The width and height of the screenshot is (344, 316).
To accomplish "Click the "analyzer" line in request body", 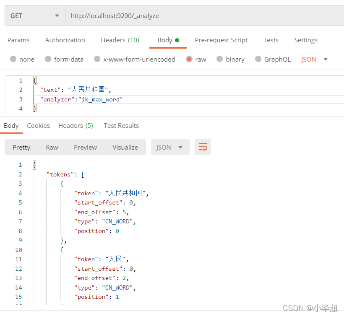I will (x=81, y=99).
